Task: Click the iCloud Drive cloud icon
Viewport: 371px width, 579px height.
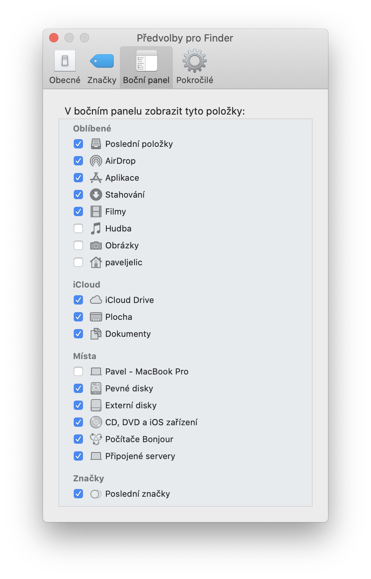Action: 96,300
